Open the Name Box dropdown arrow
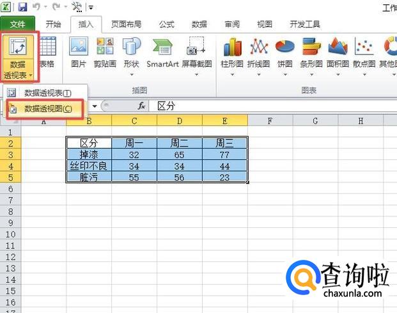This screenshot has width=397, height=313. tap(95, 106)
